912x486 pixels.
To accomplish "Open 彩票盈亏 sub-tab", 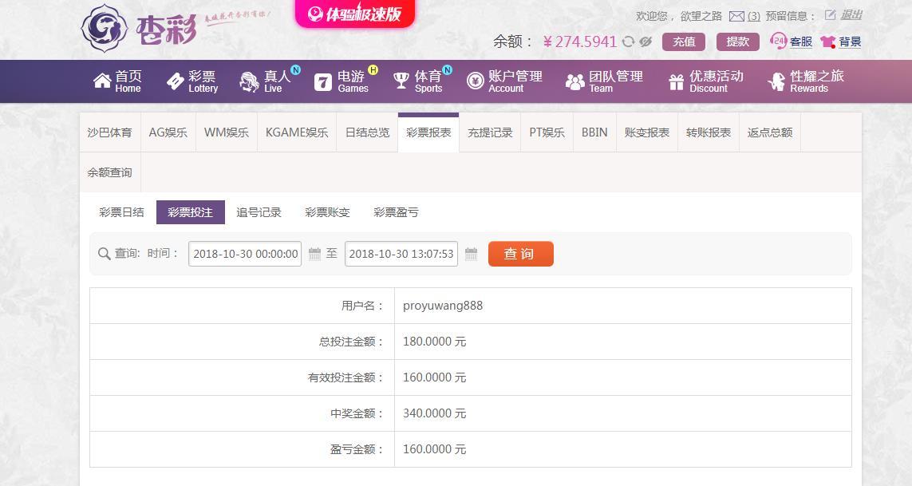I will click(396, 212).
